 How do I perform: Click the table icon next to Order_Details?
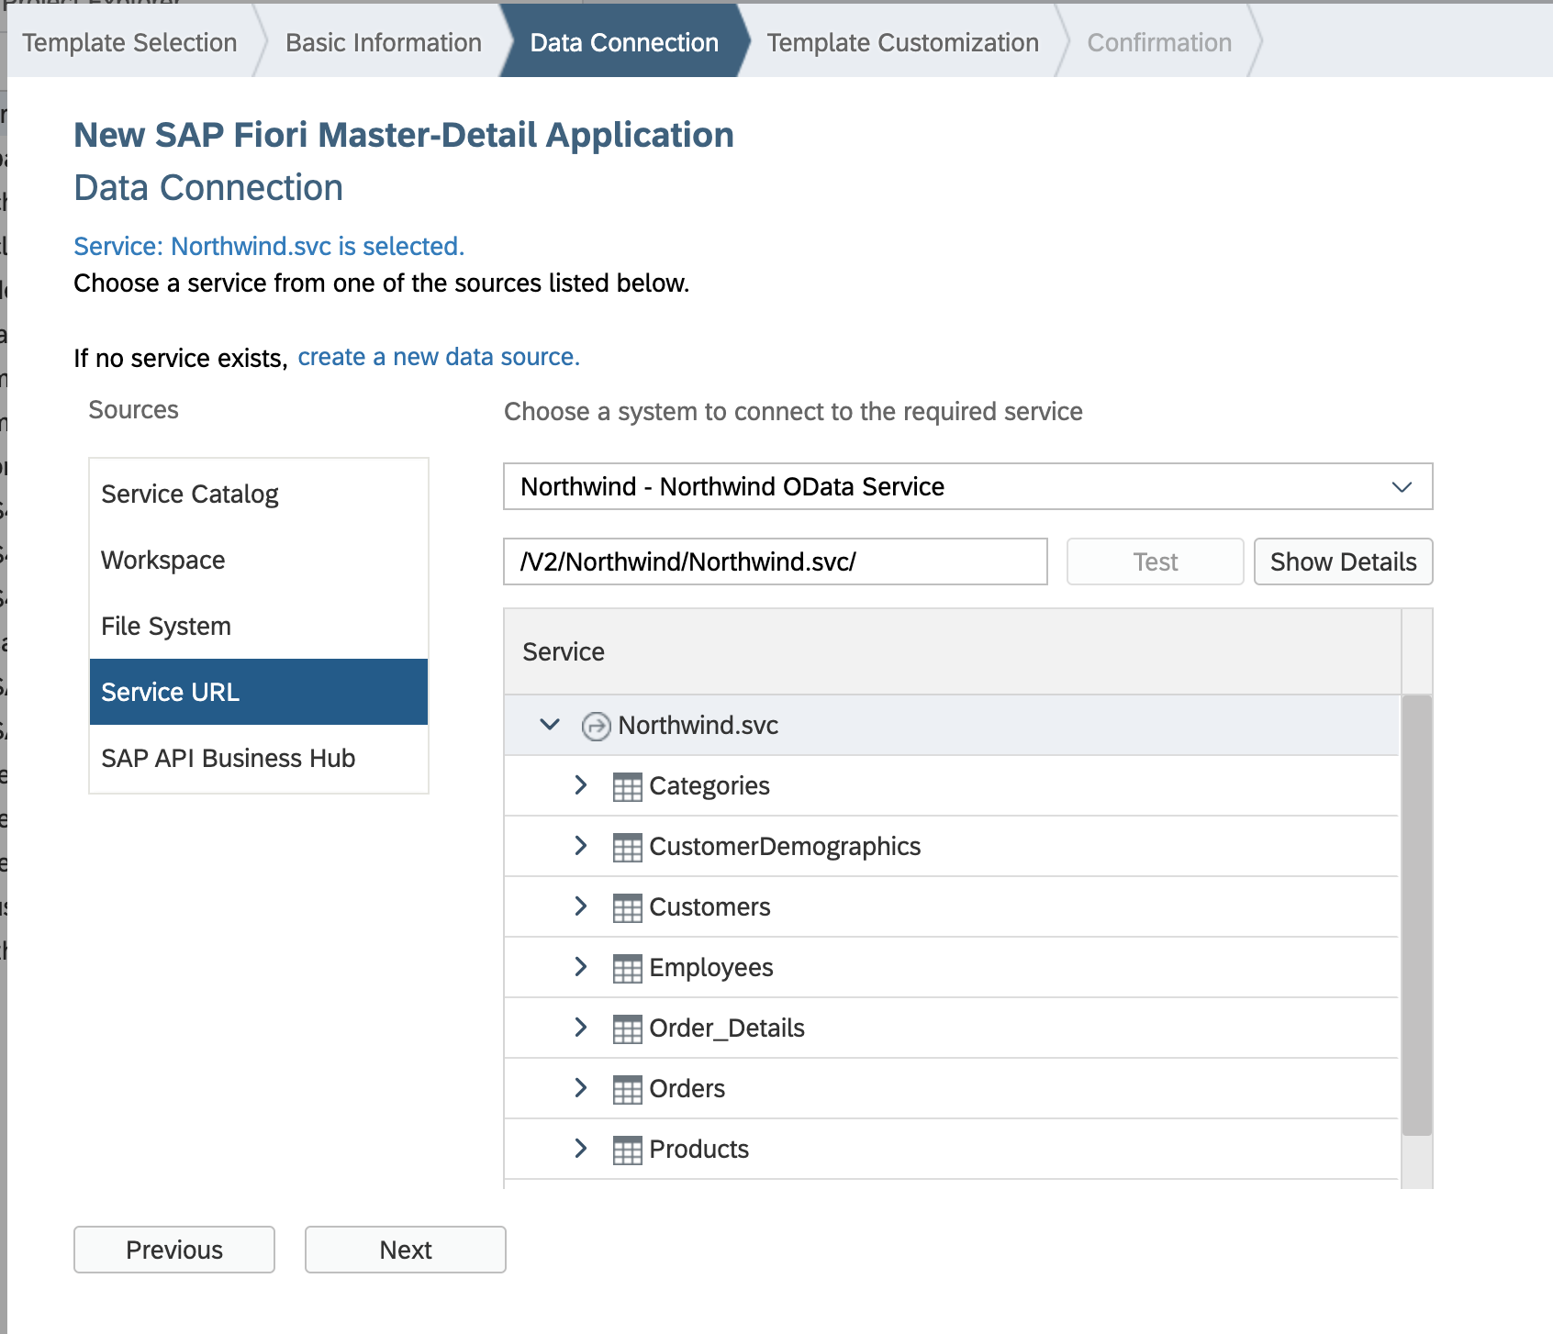point(628,1028)
